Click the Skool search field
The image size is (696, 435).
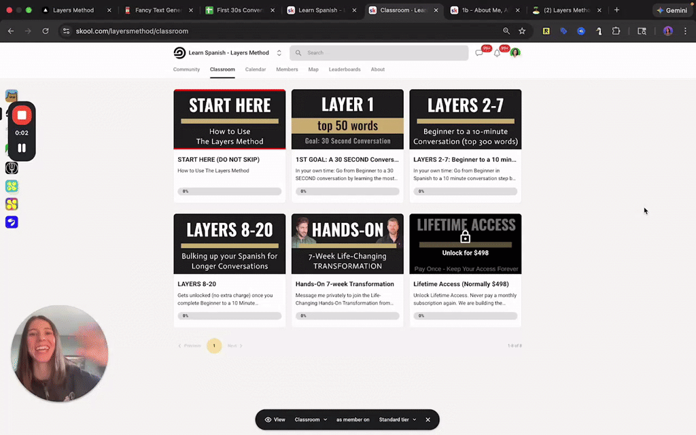pyautogui.click(x=379, y=52)
